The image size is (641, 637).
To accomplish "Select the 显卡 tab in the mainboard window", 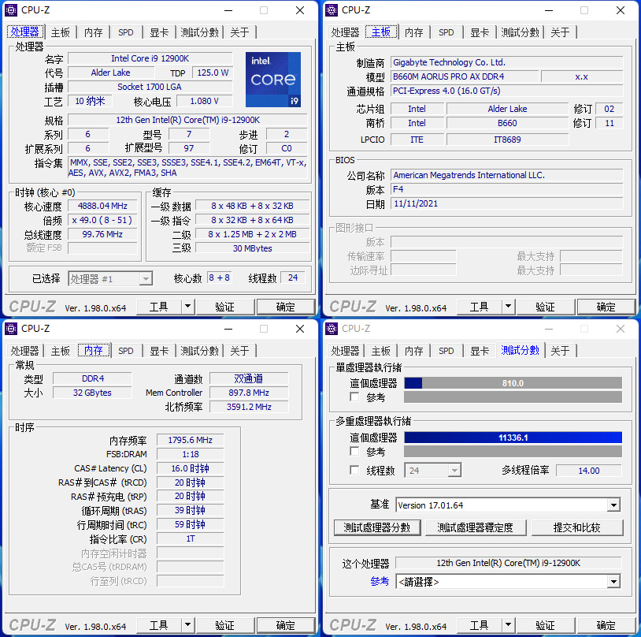I will (x=480, y=32).
